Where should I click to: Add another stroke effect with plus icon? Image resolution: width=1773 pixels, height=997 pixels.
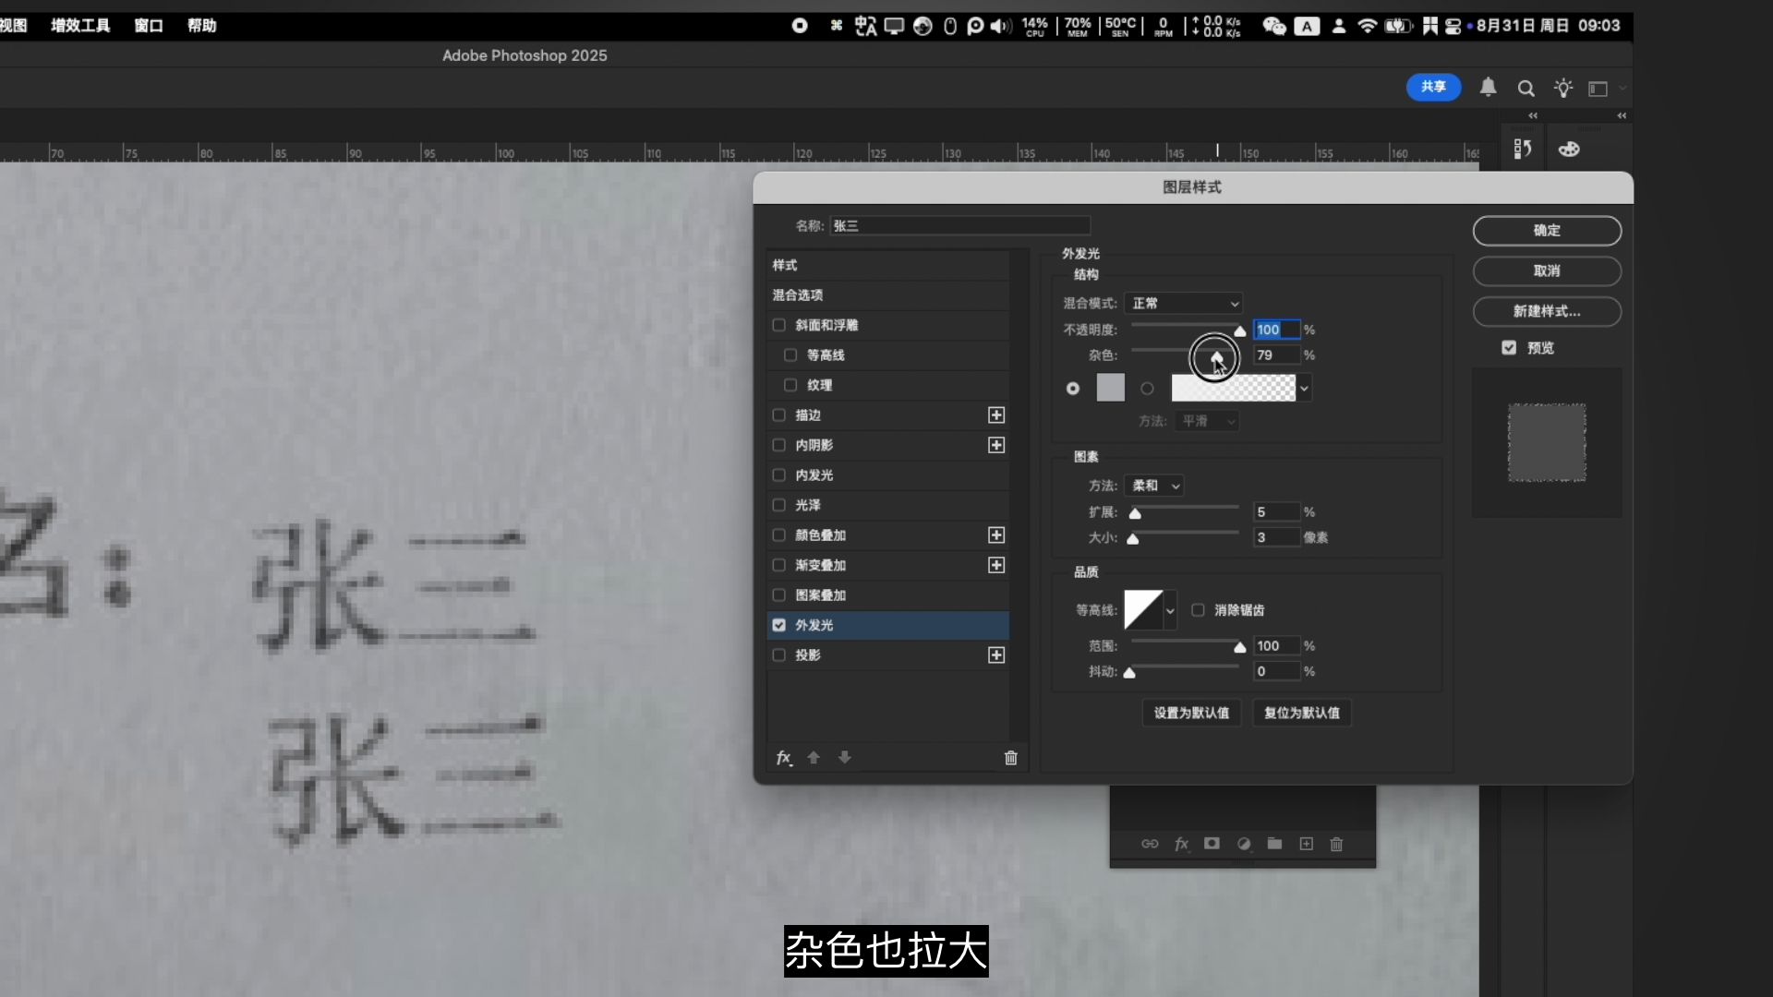[x=995, y=415]
